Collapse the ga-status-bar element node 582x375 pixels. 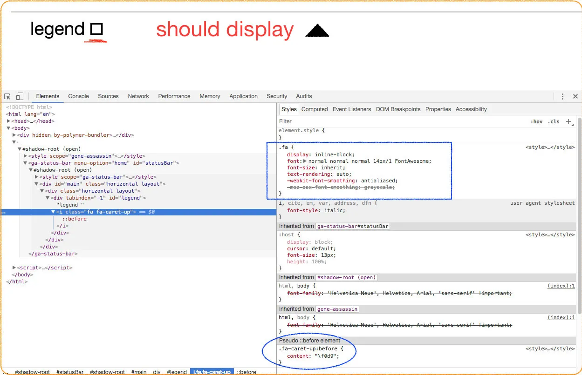25,163
